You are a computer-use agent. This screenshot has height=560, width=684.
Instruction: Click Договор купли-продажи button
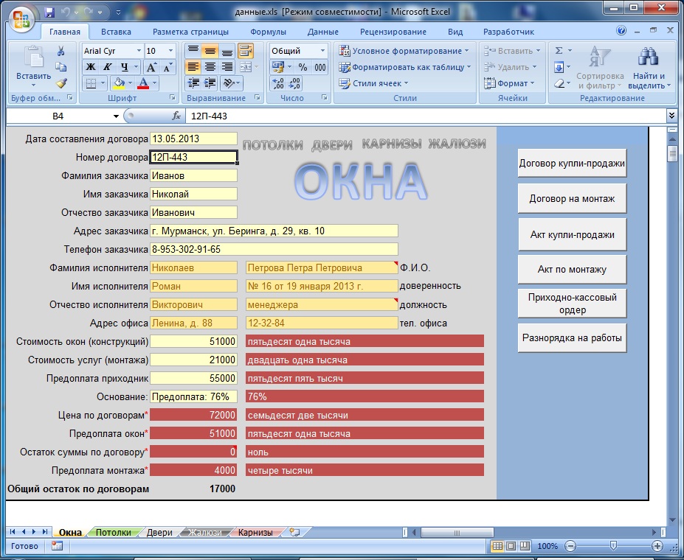(x=572, y=164)
